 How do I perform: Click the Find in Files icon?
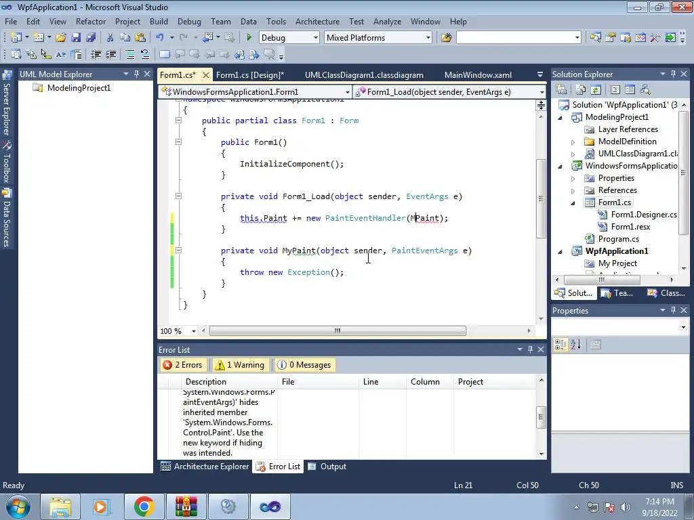(x=446, y=38)
